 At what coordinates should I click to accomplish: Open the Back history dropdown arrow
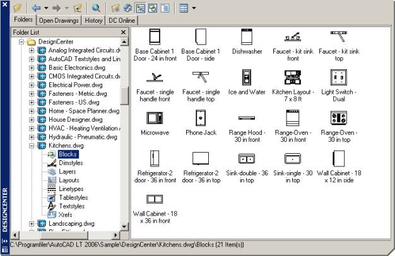tap(46, 8)
